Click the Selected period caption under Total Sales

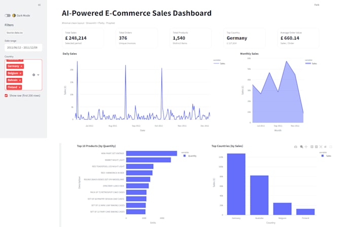pos(73,43)
